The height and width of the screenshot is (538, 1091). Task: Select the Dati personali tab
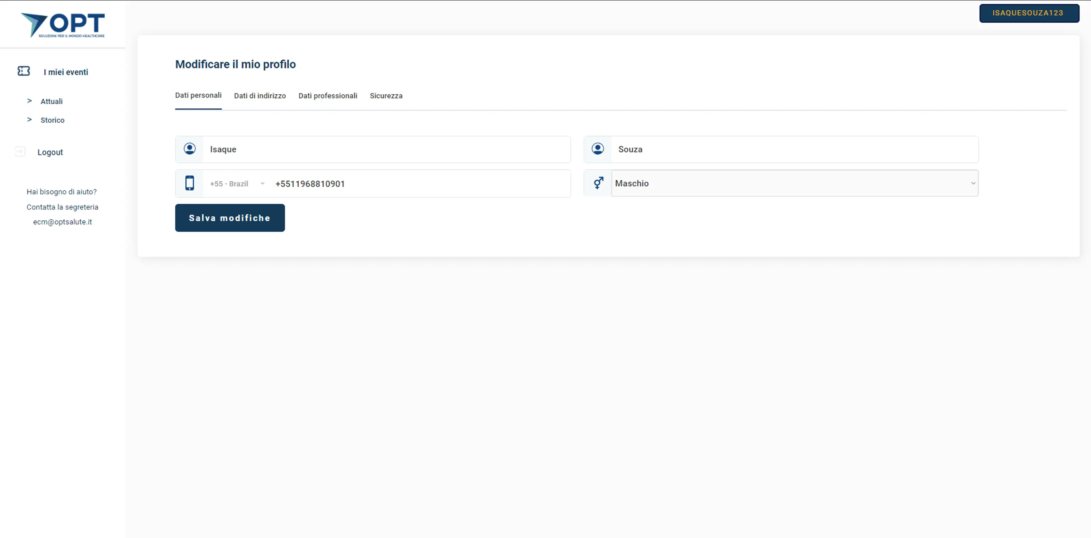(198, 96)
